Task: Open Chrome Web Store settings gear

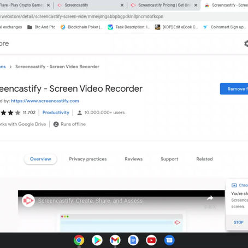Action: tap(246, 44)
